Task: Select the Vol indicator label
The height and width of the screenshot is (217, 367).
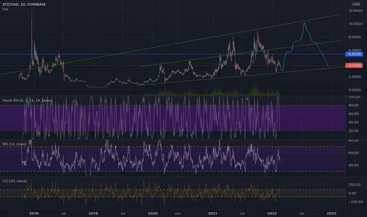Action: point(5,9)
